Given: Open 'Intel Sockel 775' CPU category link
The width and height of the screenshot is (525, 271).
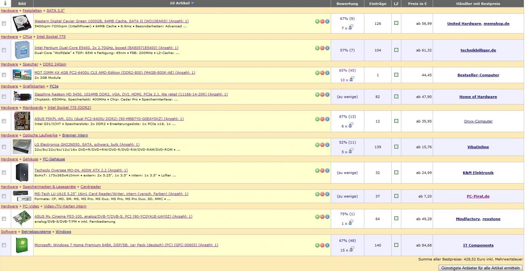Looking at the screenshot, I should coord(51,37).
